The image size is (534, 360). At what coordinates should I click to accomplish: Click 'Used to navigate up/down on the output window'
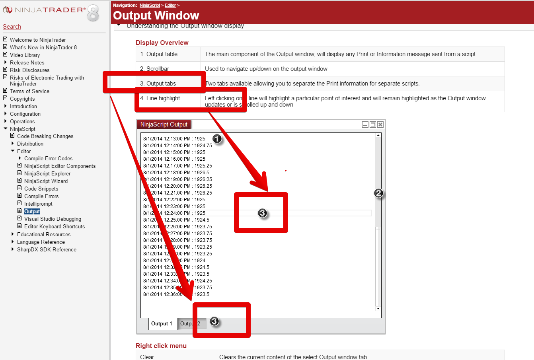point(266,69)
